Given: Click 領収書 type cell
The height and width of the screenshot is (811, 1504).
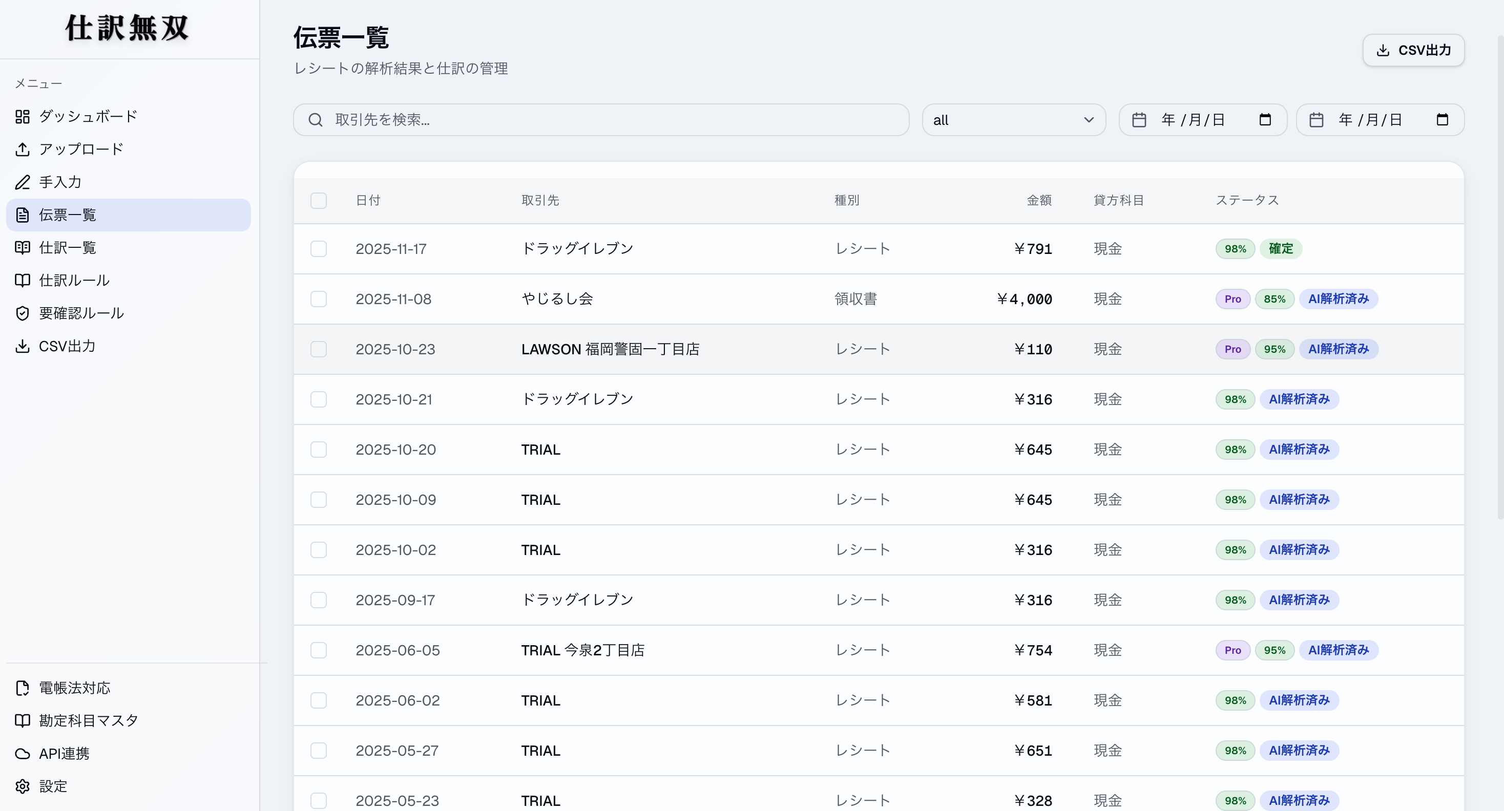Looking at the screenshot, I should (x=855, y=300).
